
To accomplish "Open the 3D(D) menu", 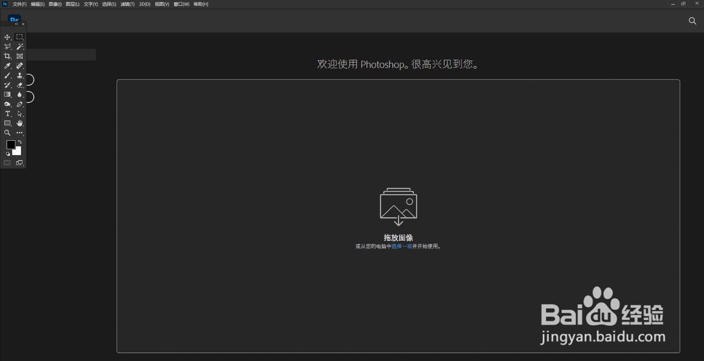I will pyautogui.click(x=145, y=4).
